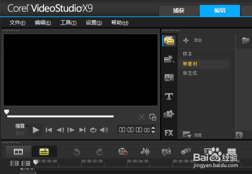
Task: Open the system volume speaker control
Action: [104, 130]
